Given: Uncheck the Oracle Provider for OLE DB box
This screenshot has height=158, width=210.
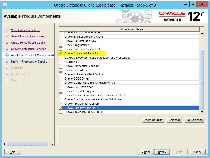Looking at the screenshot, I should pyautogui.click(x=61, y=104).
